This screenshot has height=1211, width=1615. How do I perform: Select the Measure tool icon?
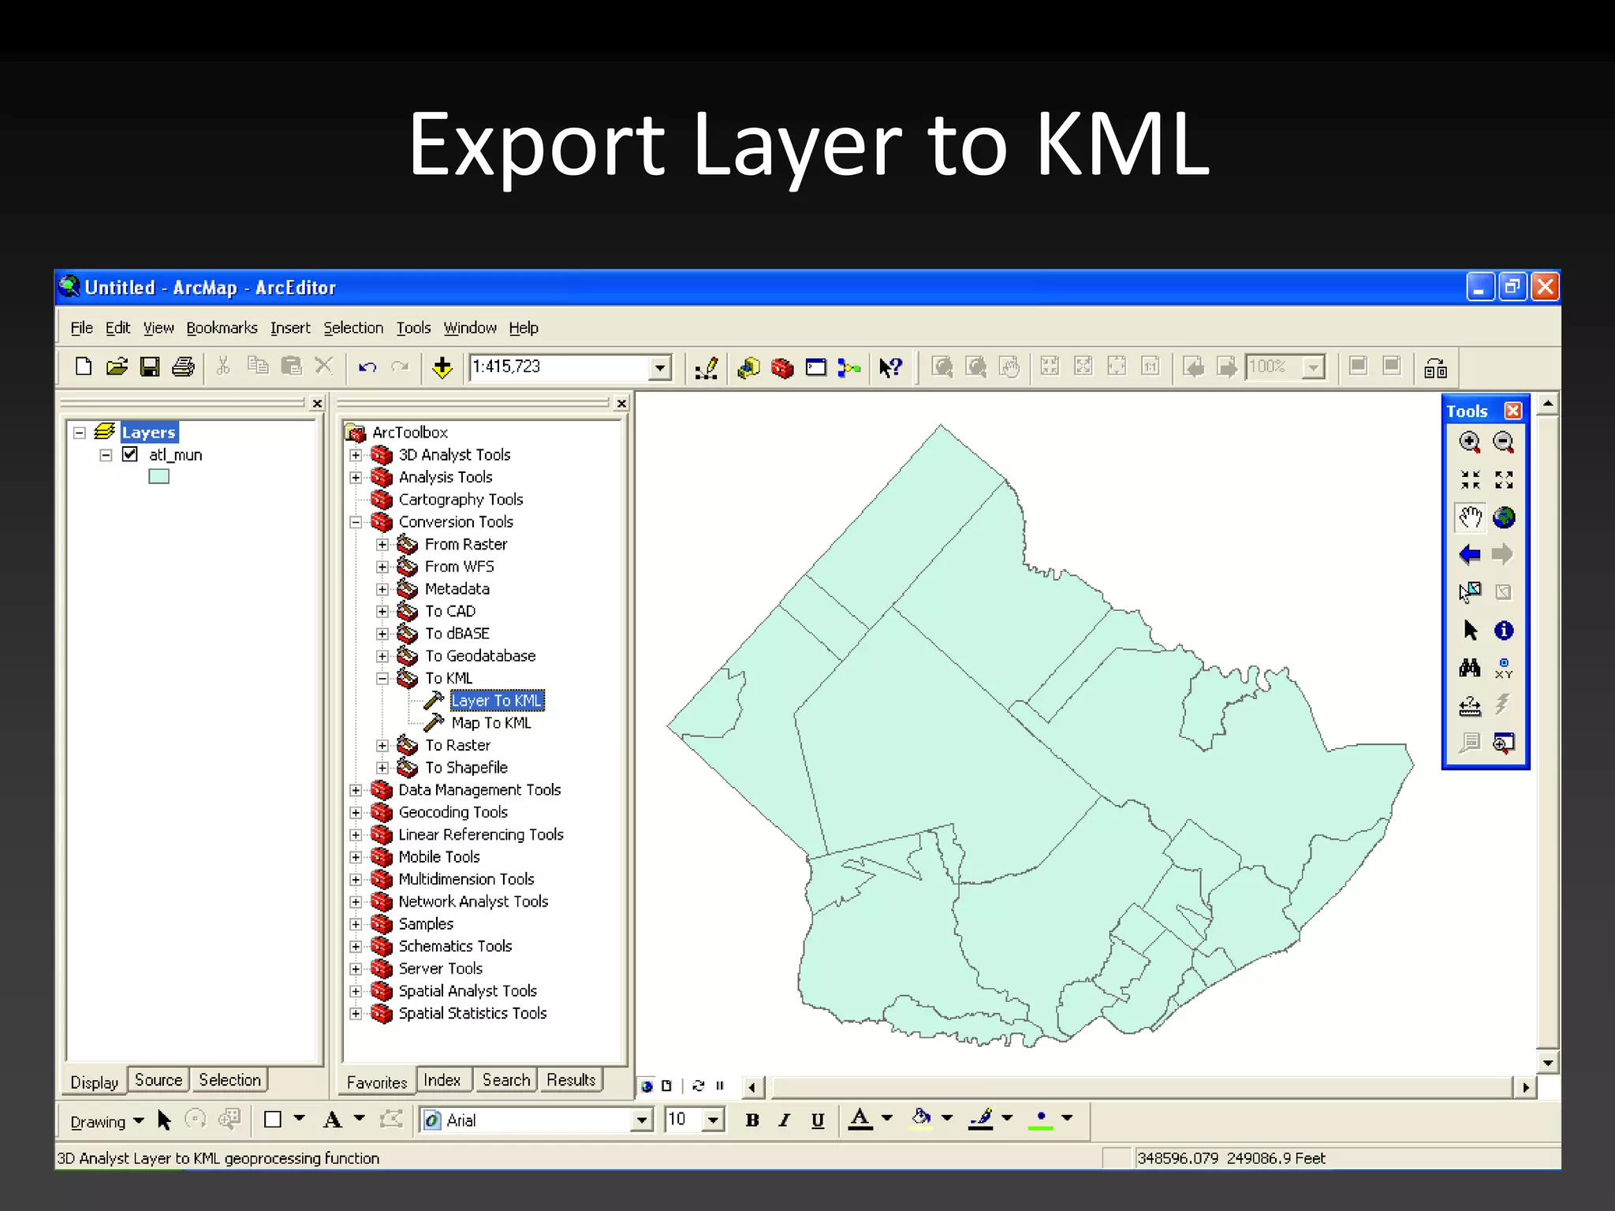coord(1470,706)
